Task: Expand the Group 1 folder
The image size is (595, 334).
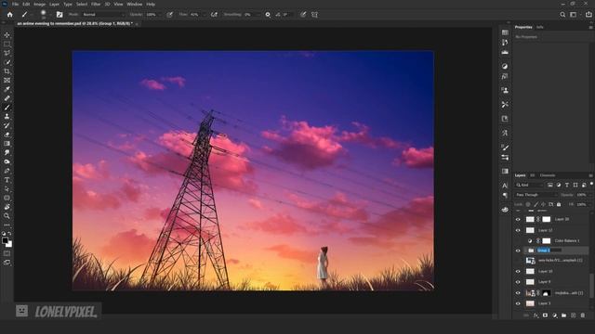Action: [524, 250]
